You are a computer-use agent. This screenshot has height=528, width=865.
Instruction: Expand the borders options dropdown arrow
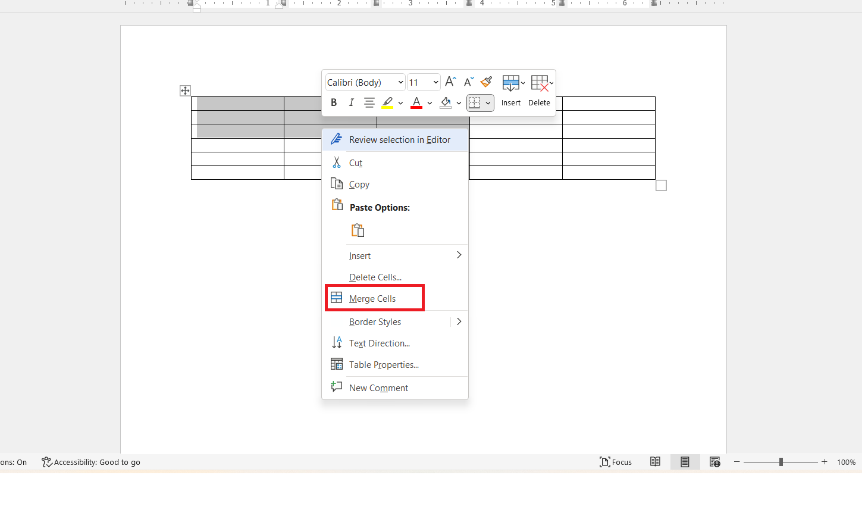[488, 102]
